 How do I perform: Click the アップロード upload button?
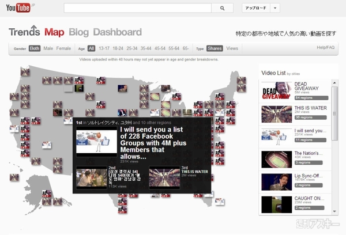pos(255,8)
